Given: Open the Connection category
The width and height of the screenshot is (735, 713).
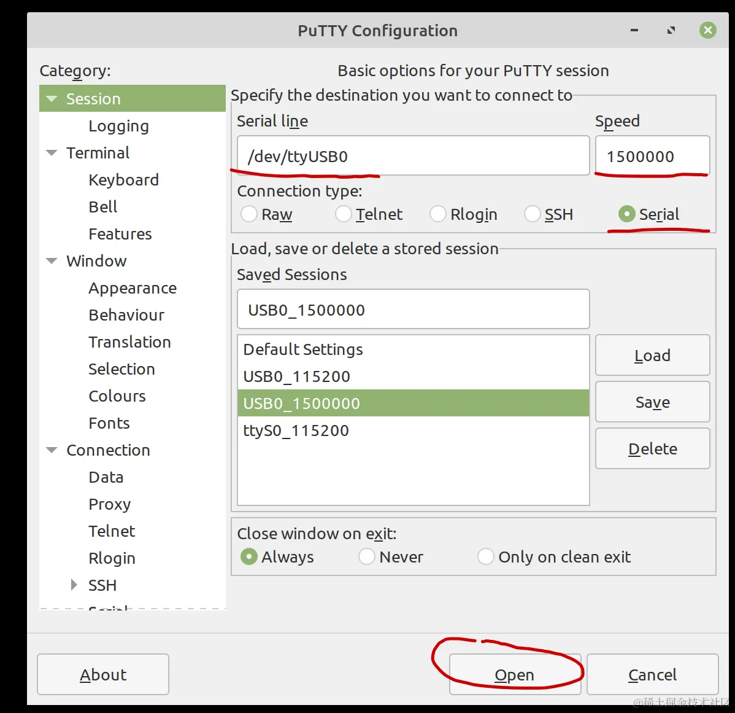Looking at the screenshot, I should [x=108, y=450].
